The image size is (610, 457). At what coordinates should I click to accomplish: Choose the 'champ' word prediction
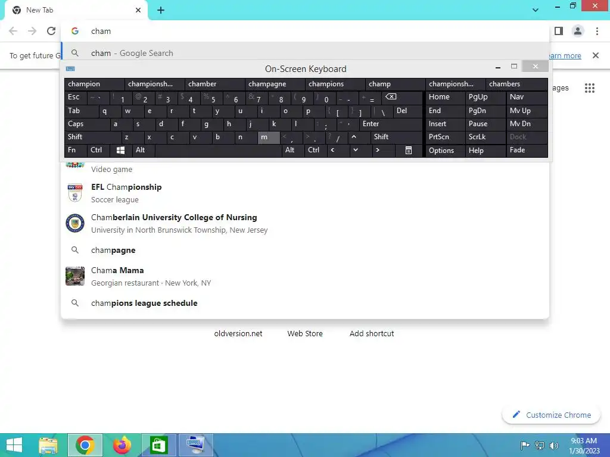(396, 84)
